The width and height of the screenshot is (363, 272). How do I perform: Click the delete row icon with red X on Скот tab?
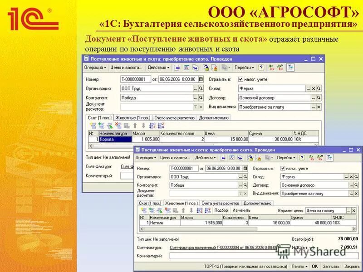pos(118,126)
